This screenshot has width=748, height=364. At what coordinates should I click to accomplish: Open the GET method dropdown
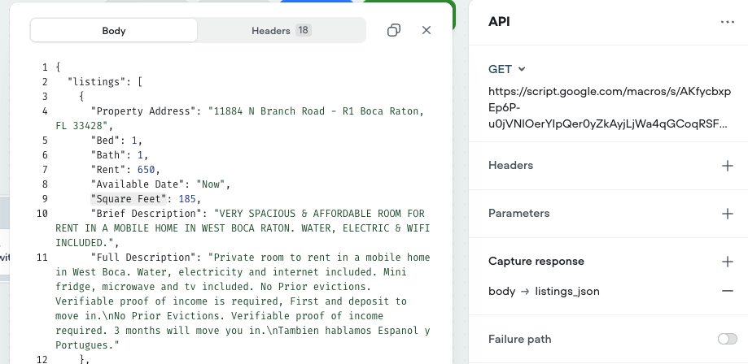click(x=506, y=69)
